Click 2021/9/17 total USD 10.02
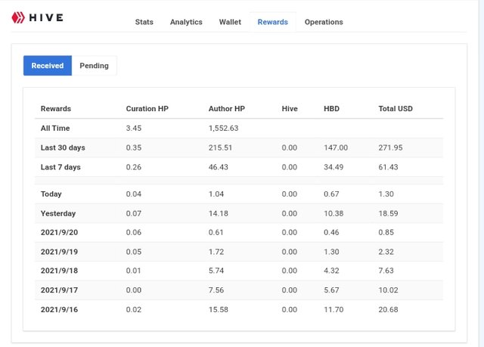This screenshot has width=484, height=347. (388, 290)
